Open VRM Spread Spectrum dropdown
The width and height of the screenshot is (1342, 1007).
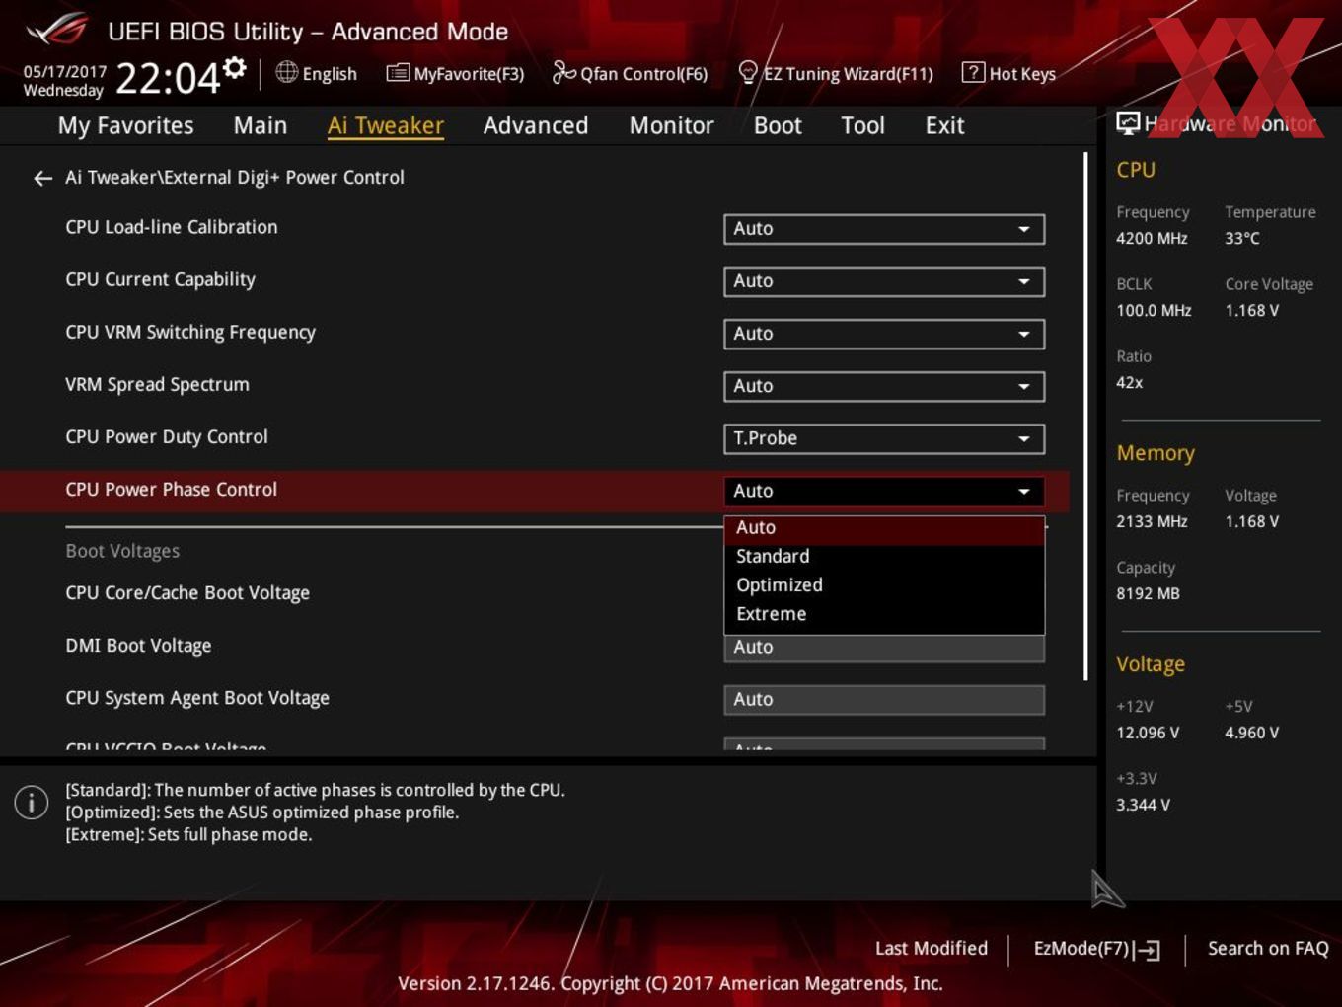(884, 386)
